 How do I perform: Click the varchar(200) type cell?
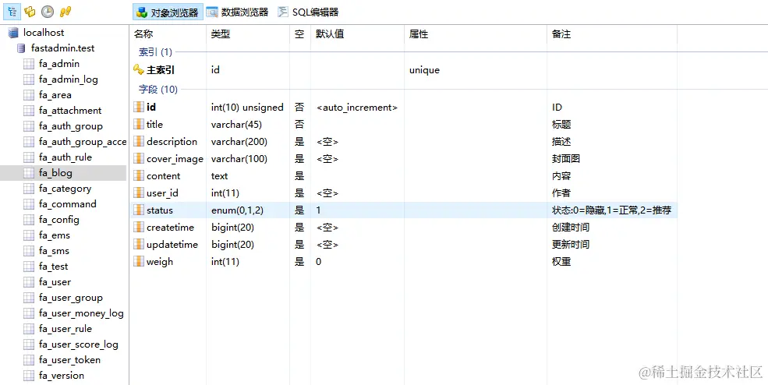239,142
